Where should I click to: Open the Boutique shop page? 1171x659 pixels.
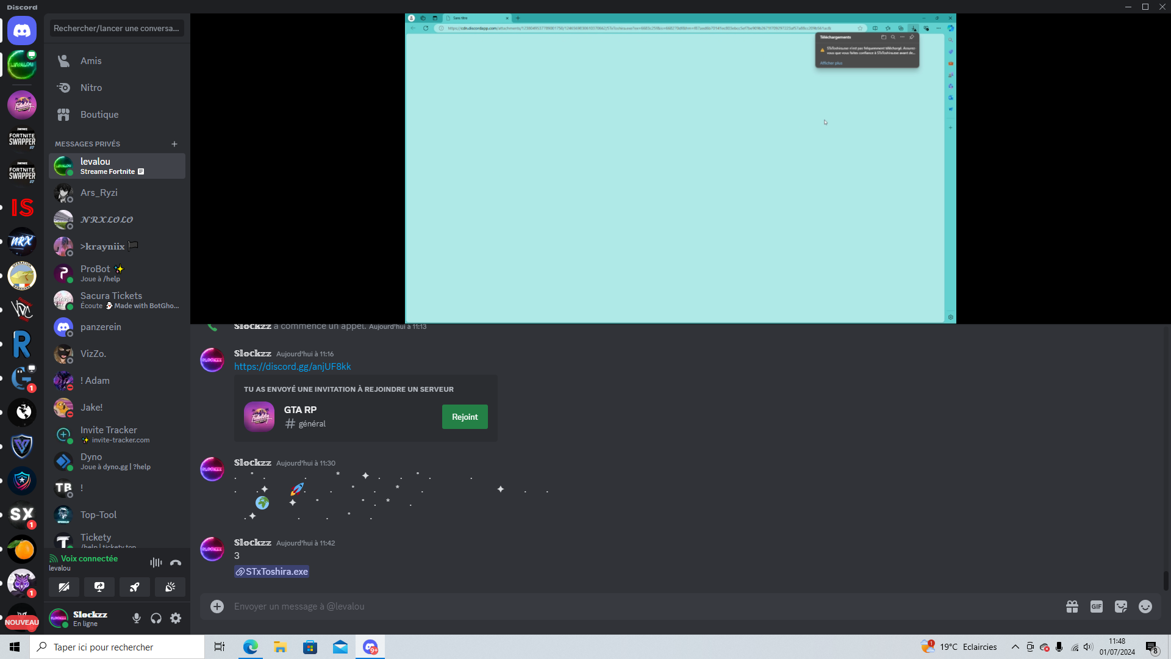(x=117, y=115)
